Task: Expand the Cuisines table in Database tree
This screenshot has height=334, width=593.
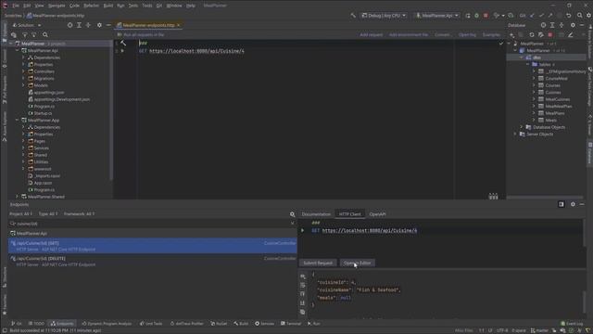Action: click(x=534, y=93)
